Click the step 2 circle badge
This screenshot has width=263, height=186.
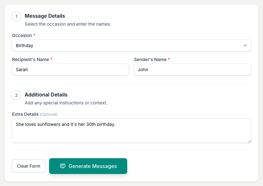(16, 95)
